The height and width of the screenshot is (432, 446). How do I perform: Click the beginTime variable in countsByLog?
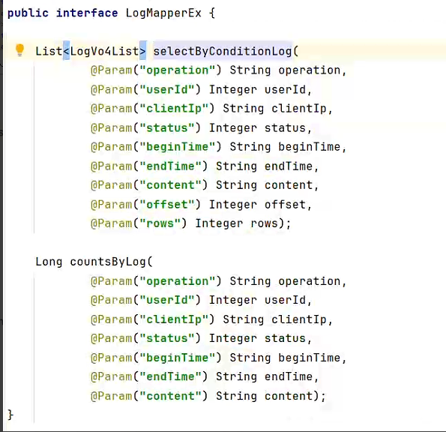pyautogui.click(x=309, y=358)
